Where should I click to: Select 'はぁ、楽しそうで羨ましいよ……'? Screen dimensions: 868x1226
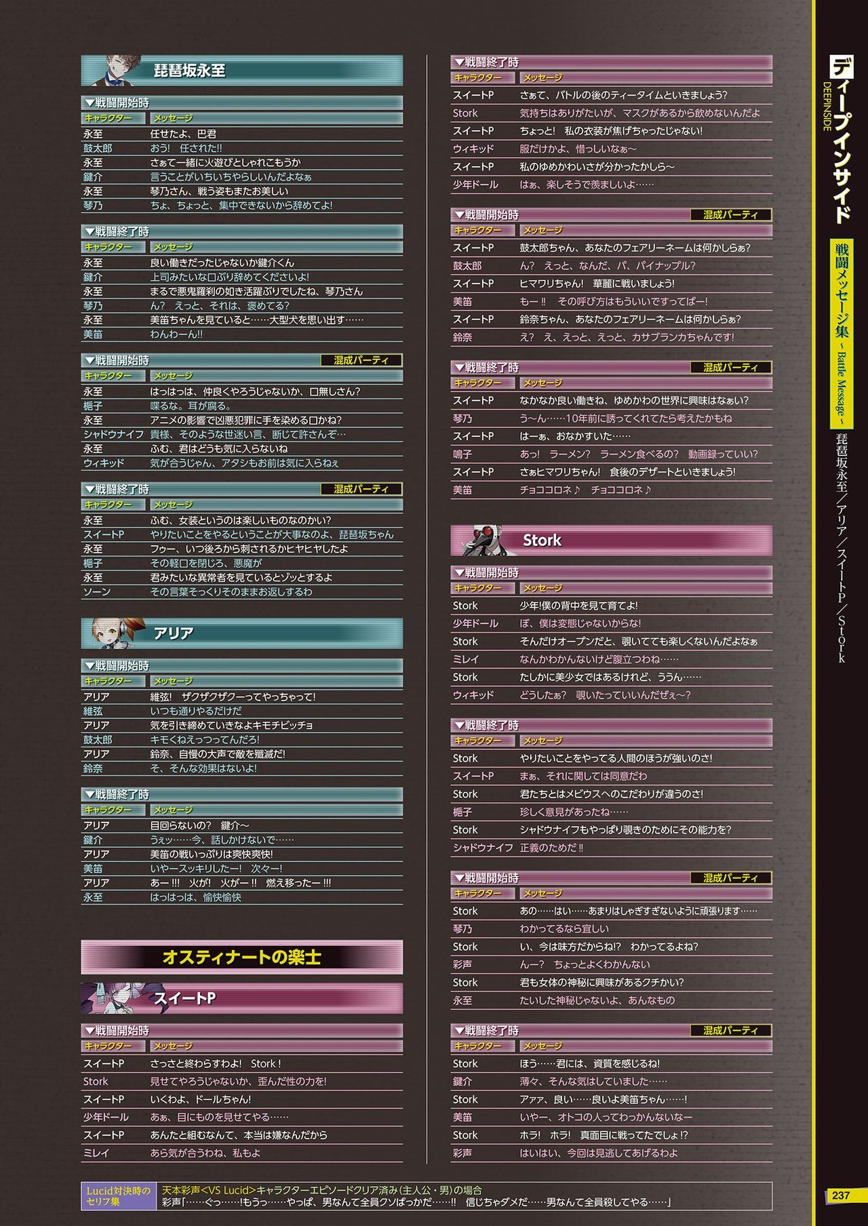(587, 184)
